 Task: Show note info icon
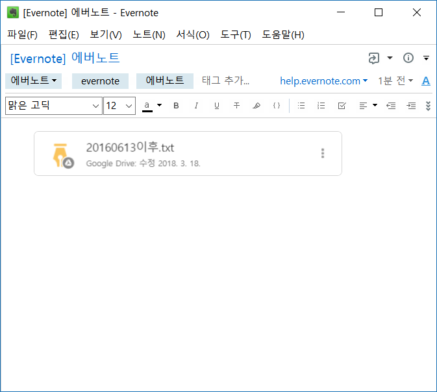point(408,58)
